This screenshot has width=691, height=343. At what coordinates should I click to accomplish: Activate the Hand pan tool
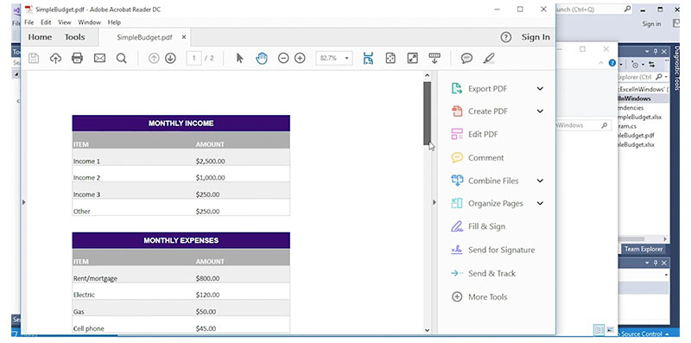(262, 58)
